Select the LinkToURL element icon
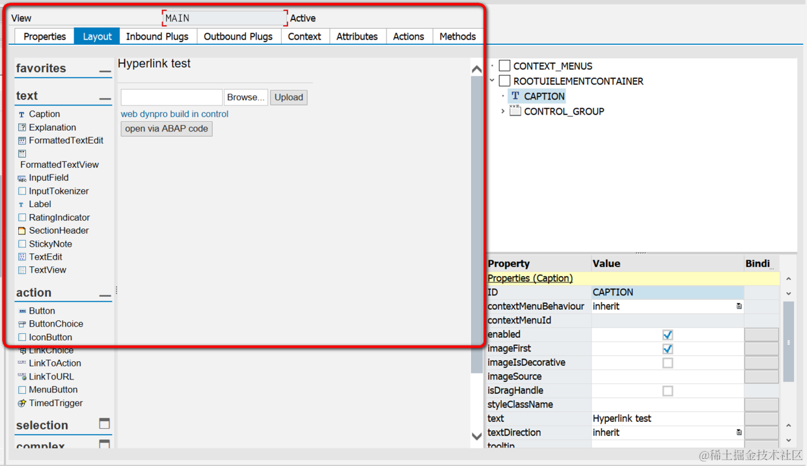The image size is (807, 466). [22, 377]
